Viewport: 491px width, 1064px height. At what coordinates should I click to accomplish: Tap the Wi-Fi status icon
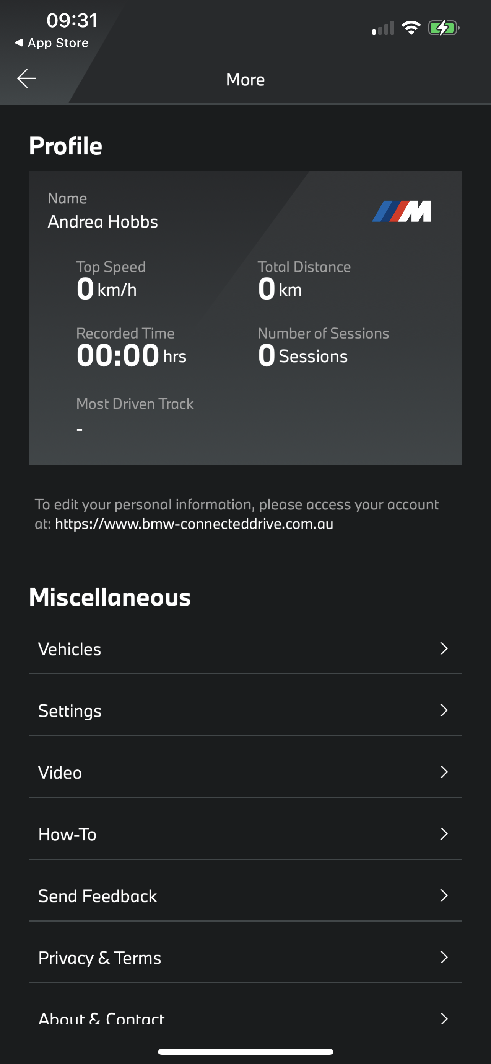411,28
